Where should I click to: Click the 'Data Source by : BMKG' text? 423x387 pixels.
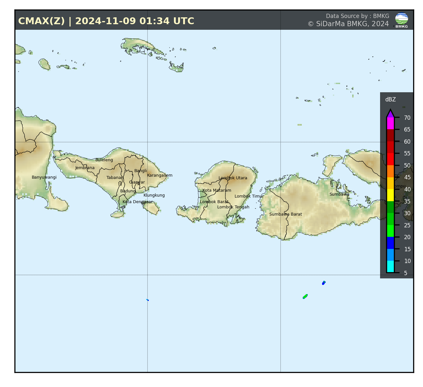(x=357, y=16)
